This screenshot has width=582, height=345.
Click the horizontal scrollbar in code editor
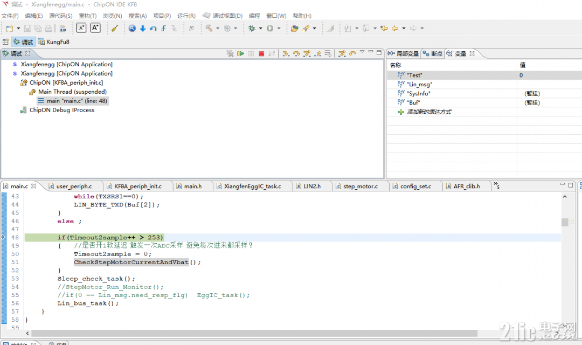tap(254, 334)
